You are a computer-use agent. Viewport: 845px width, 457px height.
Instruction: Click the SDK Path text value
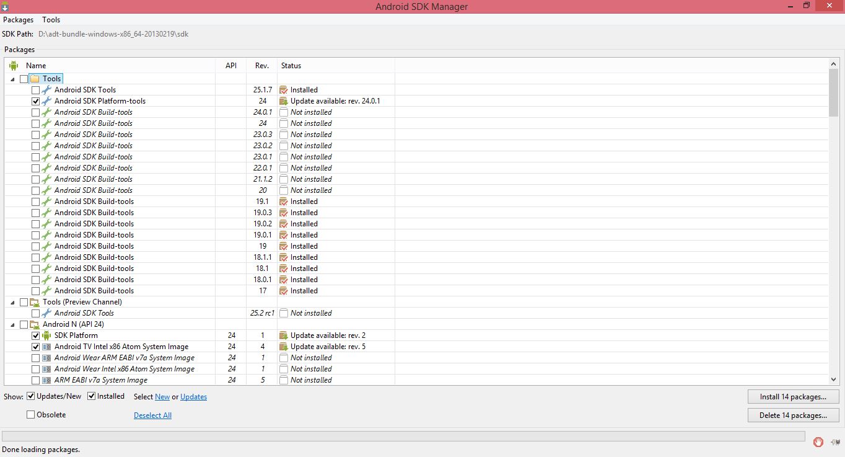point(113,34)
